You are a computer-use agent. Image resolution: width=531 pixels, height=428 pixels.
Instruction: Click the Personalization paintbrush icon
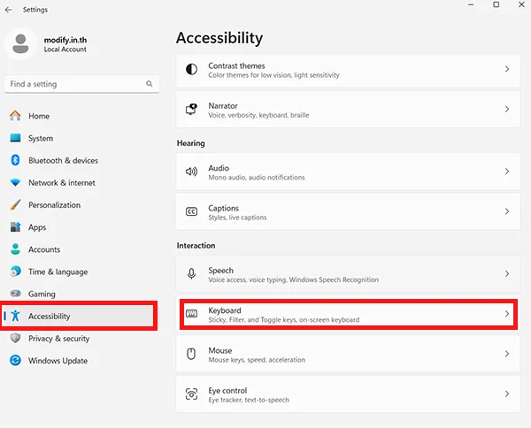click(15, 204)
